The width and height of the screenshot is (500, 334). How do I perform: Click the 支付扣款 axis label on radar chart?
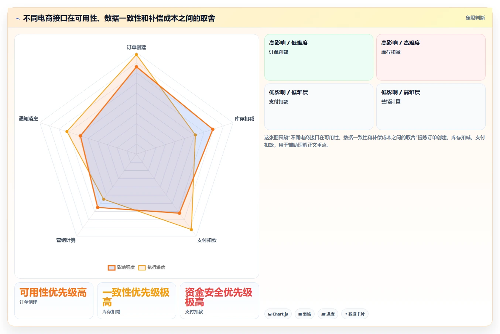tap(207, 240)
